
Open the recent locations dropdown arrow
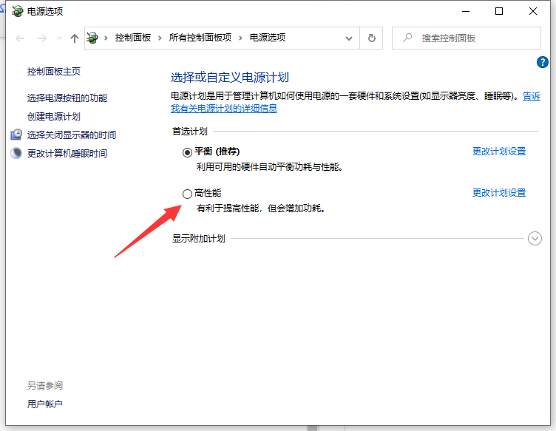click(x=59, y=38)
